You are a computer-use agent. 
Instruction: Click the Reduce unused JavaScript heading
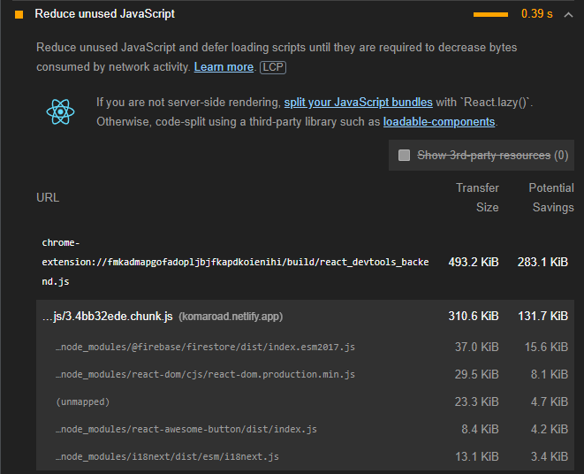pyautogui.click(x=104, y=14)
